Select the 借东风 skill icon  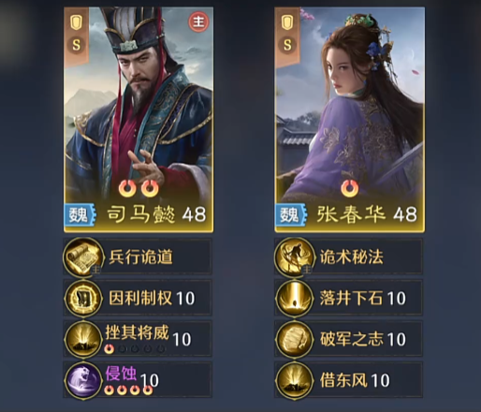click(294, 380)
